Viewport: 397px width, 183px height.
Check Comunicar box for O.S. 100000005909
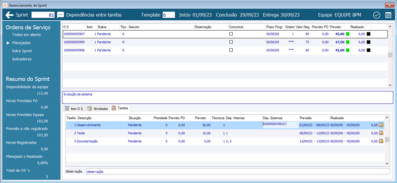click(231, 42)
